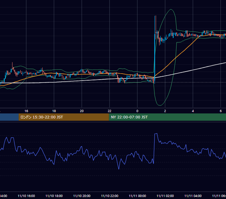The width and height of the screenshot is (226, 199).
Task: Click the "11/11 00:00" date label
Action: [137, 196]
